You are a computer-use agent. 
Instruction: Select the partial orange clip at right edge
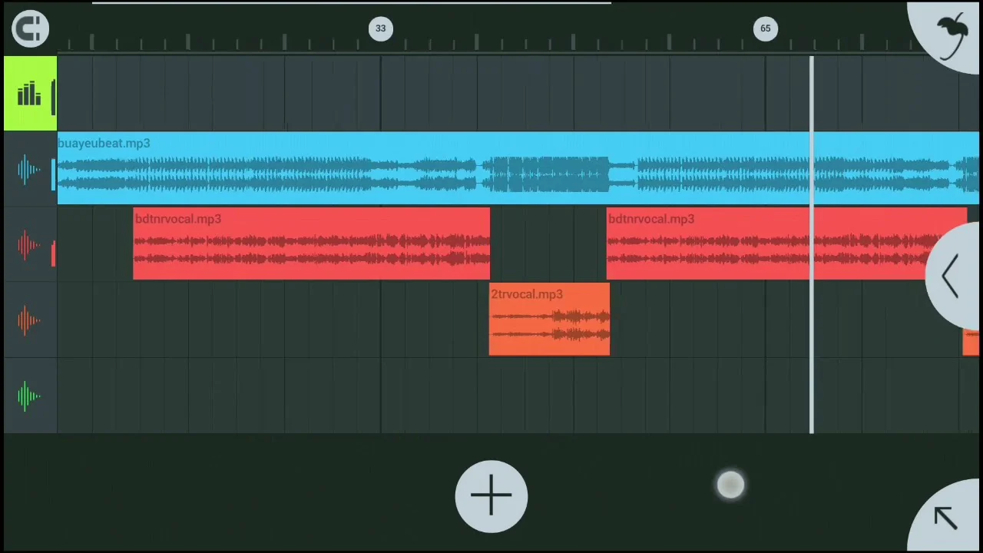point(971,343)
